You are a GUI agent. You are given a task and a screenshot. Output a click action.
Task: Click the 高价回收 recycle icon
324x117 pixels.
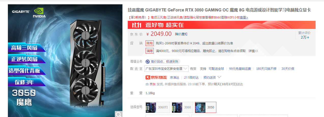click(148, 61)
